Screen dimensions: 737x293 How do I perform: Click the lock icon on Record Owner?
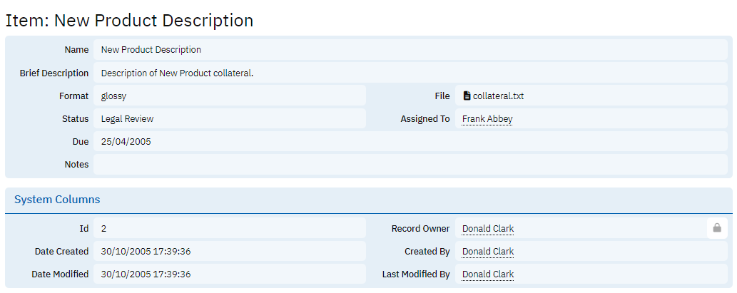pyautogui.click(x=717, y=229)
